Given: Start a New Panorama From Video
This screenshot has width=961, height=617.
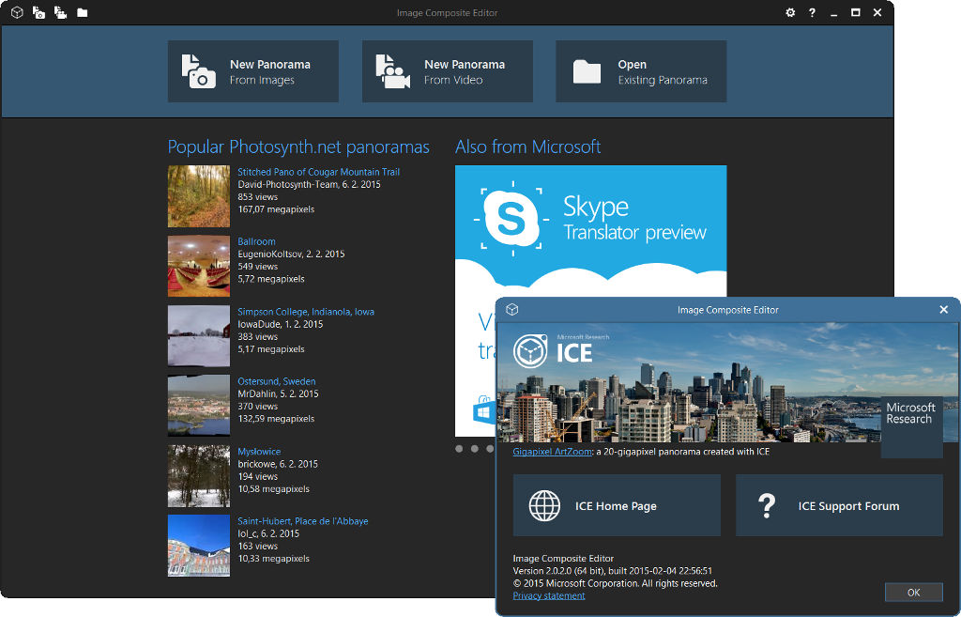Looking at the screenshot, I should [x=448, y=71].
